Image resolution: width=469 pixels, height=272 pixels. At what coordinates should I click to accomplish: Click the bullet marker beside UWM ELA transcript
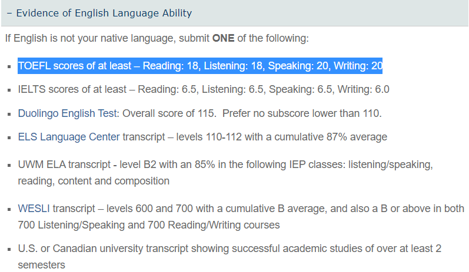point(9,165)
